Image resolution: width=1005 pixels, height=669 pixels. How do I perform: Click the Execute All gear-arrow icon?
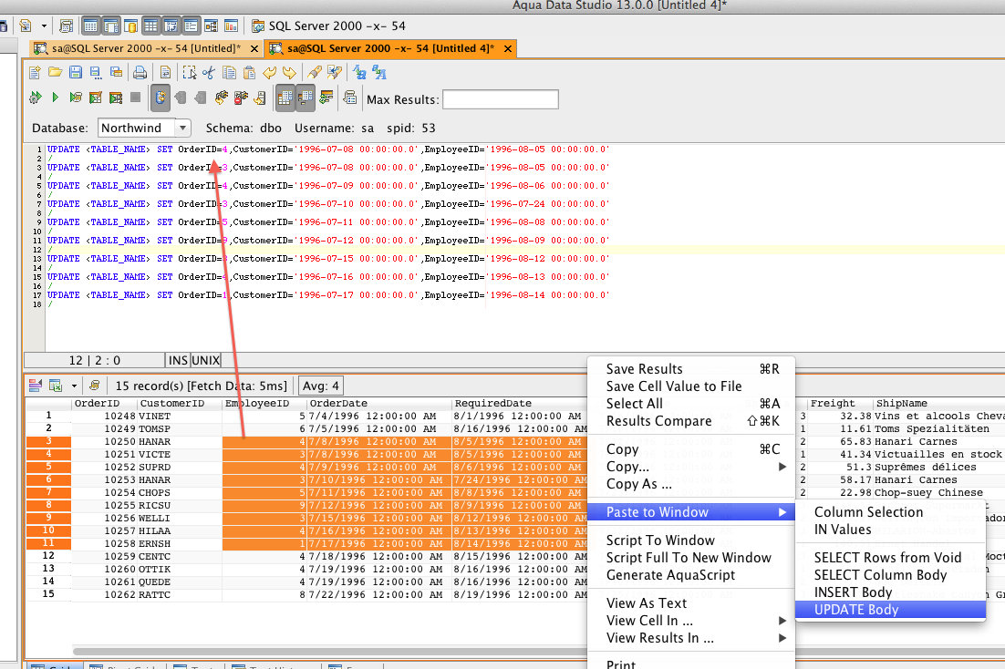(36, 98)
